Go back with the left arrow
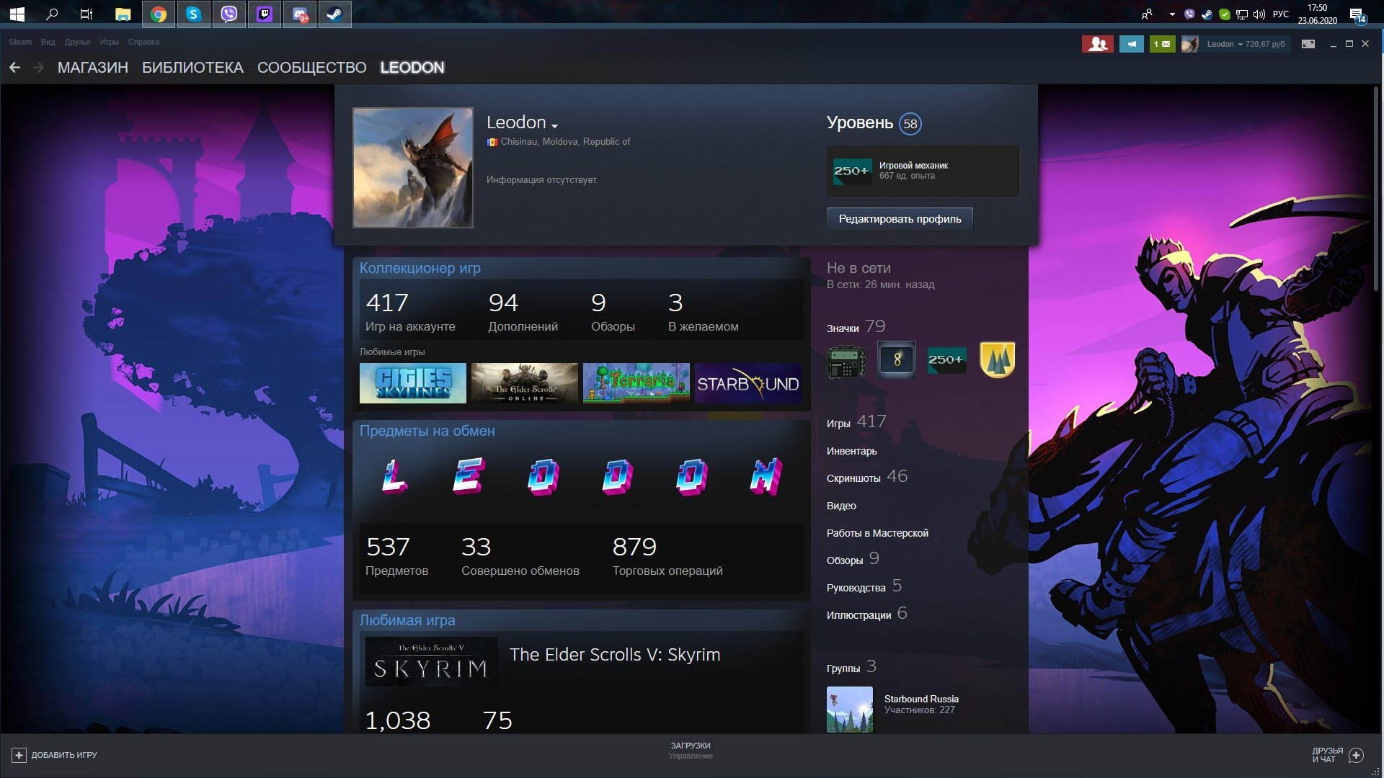The height and width of the screenshot is (778, 1384). click(14, 68)
